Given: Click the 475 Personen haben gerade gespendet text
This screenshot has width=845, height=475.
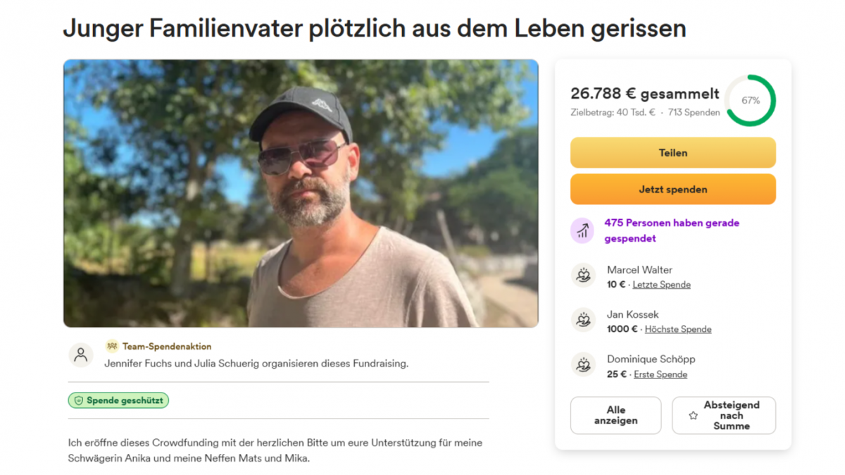Looking at the screenshot, I should click(672, 230).
